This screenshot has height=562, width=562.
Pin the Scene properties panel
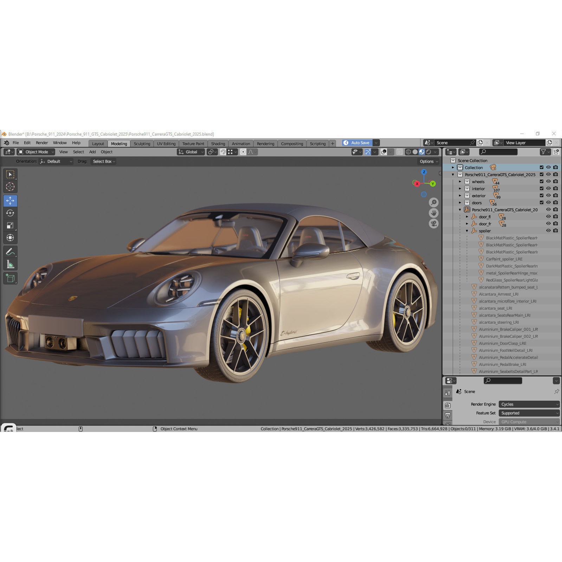pos(556,392)
